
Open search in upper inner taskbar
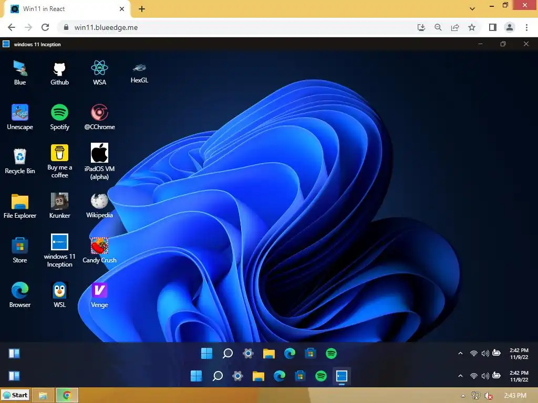click(x=227, y=353)
